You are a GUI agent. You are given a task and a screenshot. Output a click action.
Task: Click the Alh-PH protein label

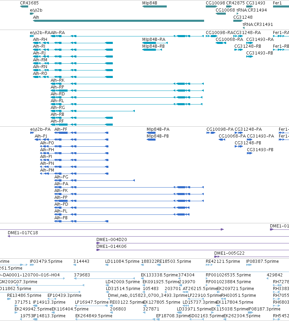click(47, 150)
